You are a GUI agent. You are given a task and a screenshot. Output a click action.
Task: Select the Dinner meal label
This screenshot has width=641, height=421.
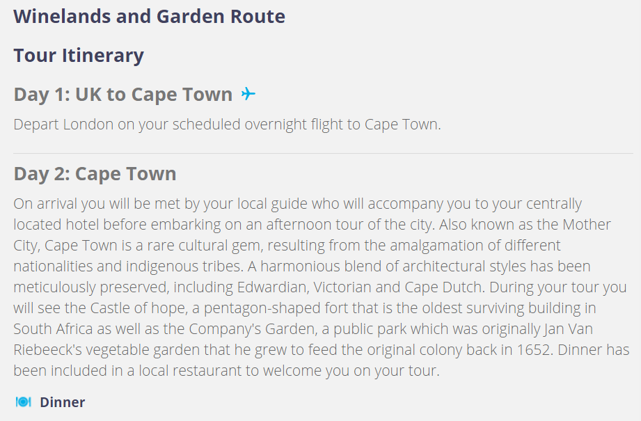(x=63, y=402)
